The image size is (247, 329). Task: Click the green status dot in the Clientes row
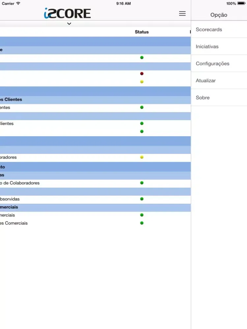click(142, 123)
